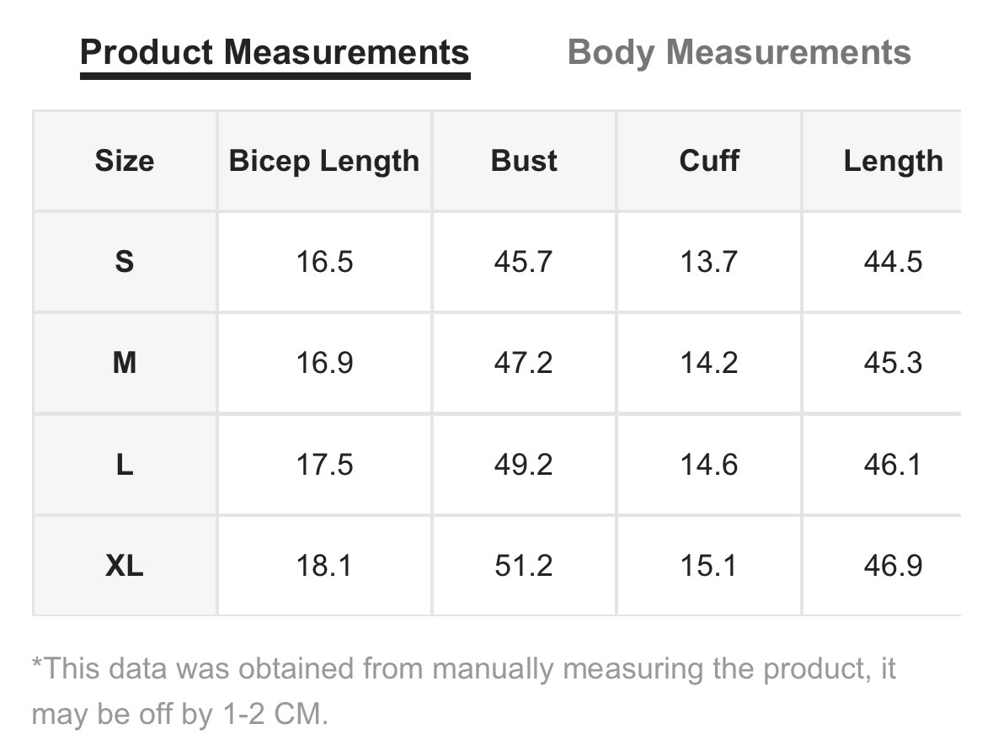Click the 47.2 bust value for M

click(x=524, y=363)
